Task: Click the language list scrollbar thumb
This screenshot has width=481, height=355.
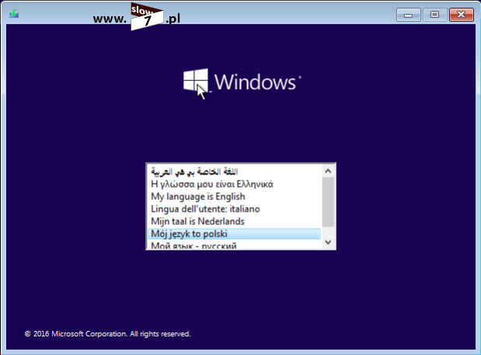Action: pos(328,202)
